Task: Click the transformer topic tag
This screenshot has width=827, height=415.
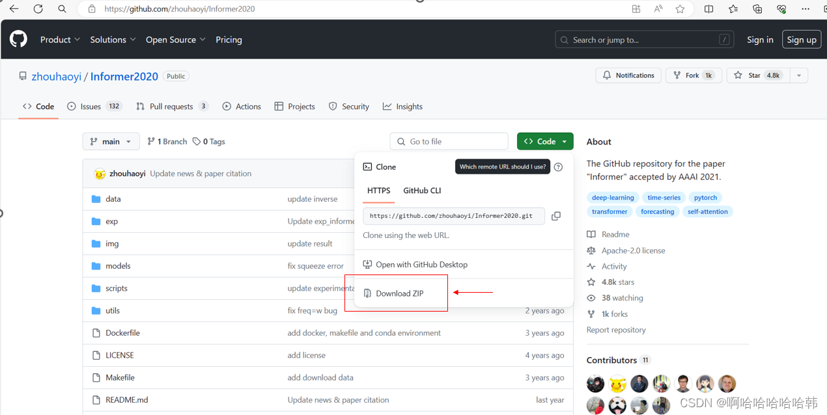Action: point(610,211)
